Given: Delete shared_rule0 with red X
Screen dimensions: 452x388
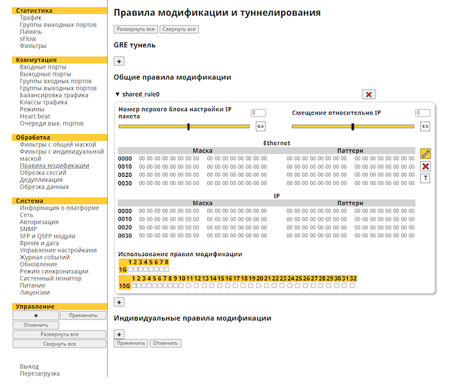Looking at the screenshot, I should click(369, 94).
